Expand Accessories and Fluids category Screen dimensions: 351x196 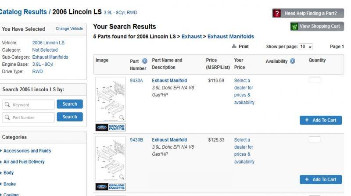point(27,151)
